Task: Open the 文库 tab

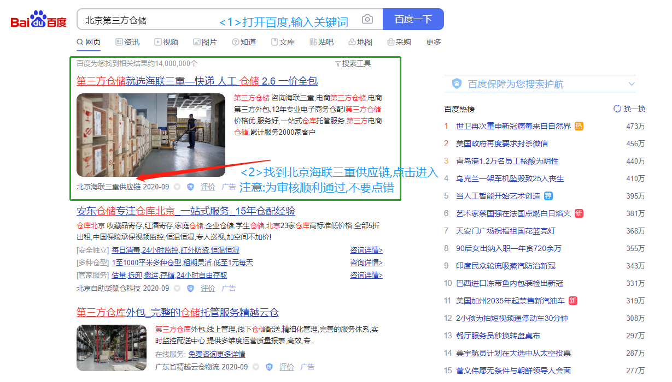Action: tap(283, 42)
